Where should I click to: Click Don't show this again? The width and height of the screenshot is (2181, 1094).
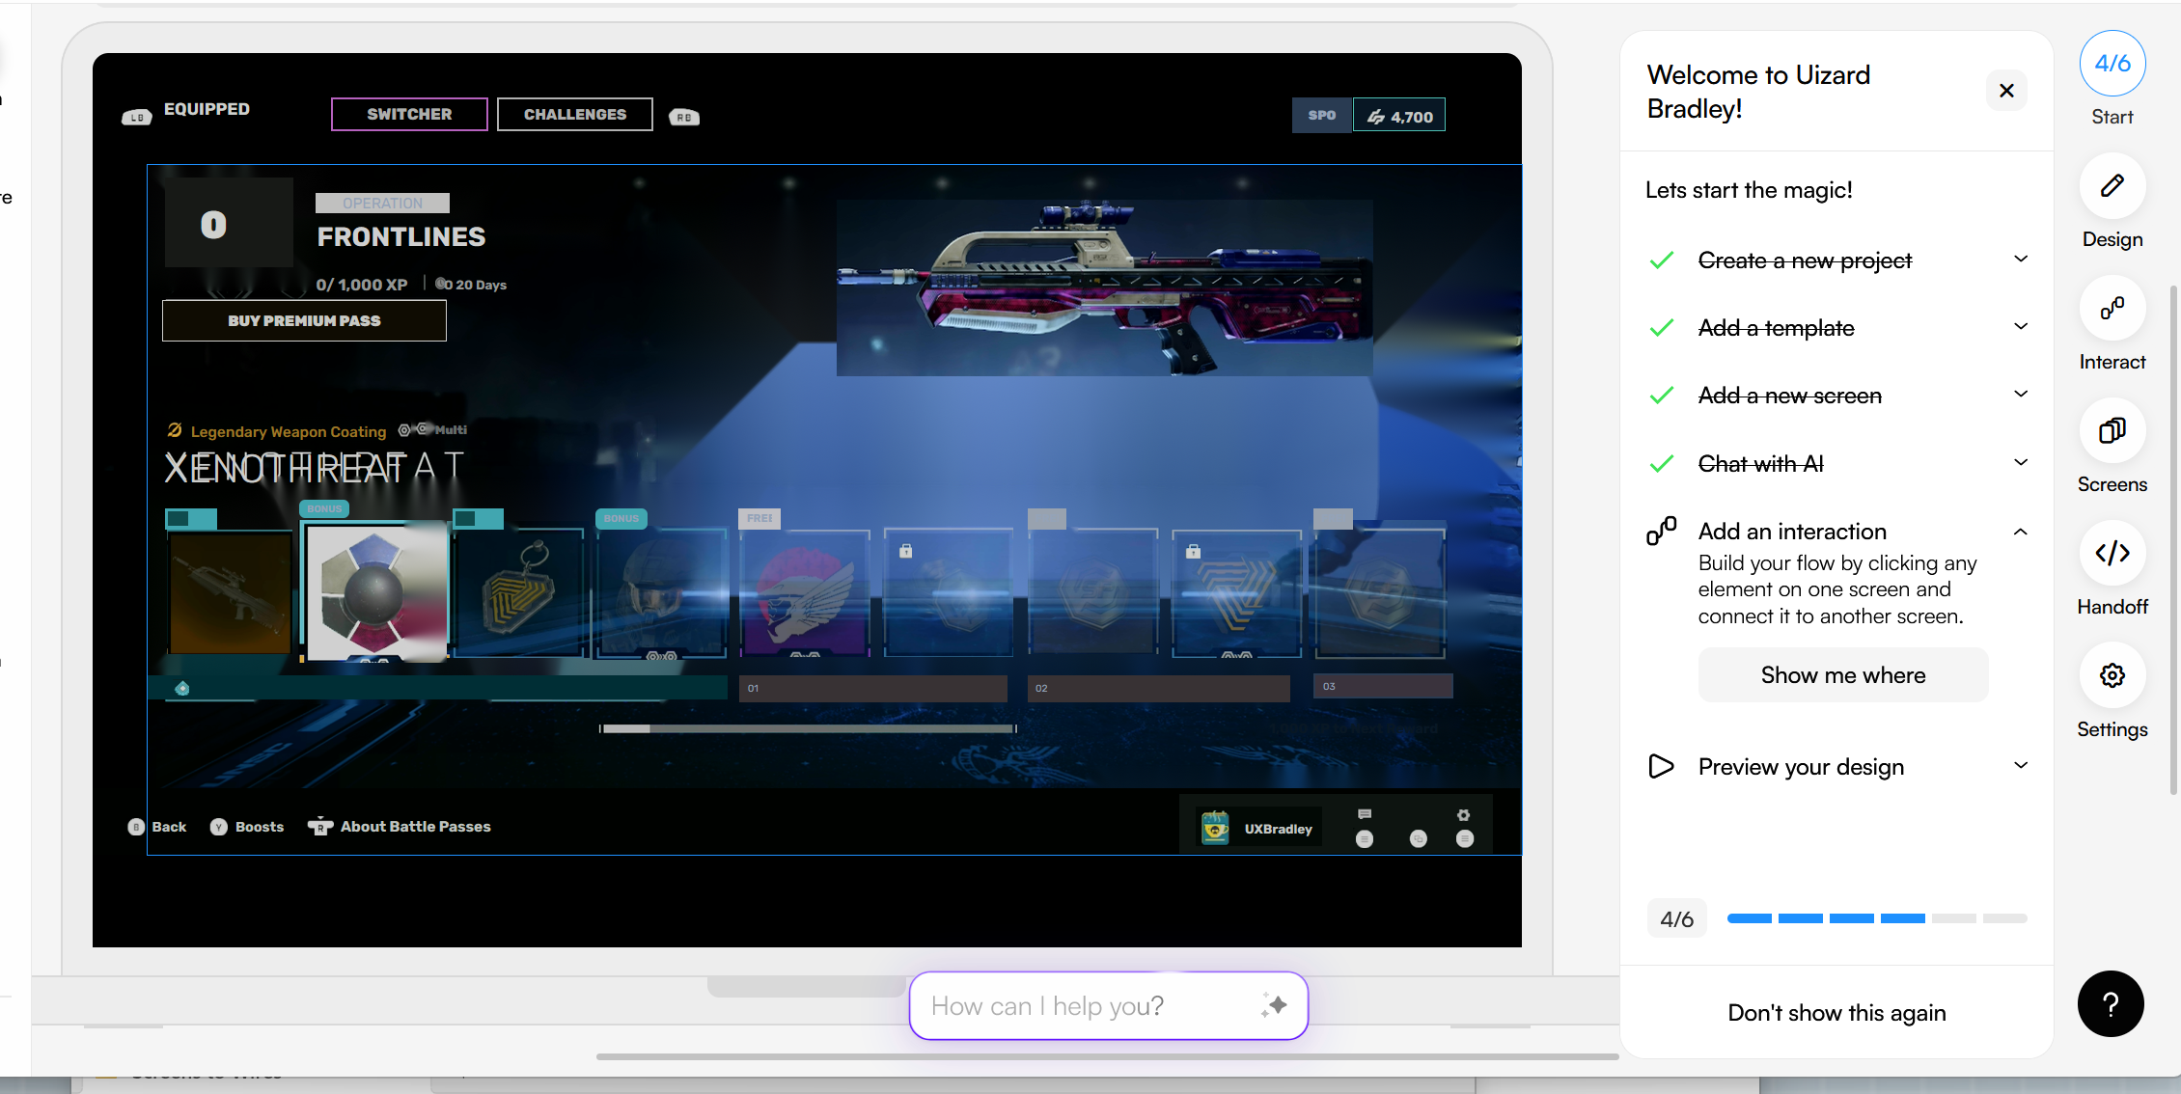pos(1836,1013)
